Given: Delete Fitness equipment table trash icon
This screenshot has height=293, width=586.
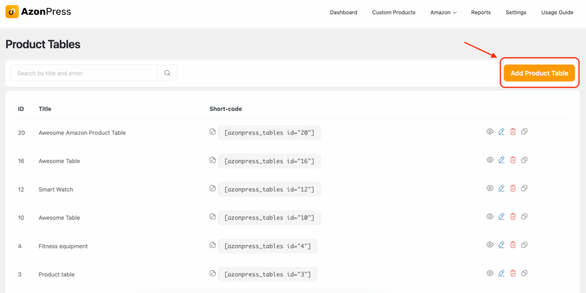Looking at the screenshot, I should click(513, 245).
